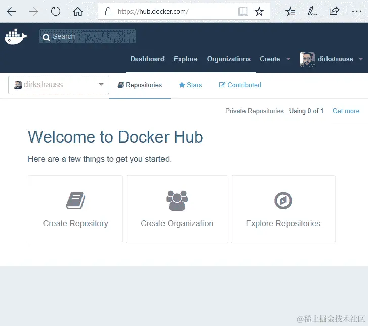The image size is (368, 326).
Task: Open the Explore menu item
Action: [186, 59]
